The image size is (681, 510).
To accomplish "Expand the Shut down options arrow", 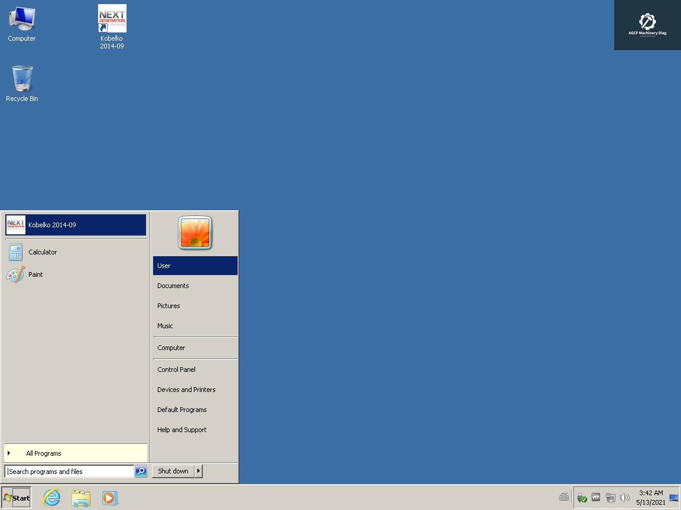I will [199, 471].
